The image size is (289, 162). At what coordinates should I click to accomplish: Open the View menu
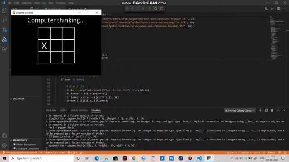pos(37,3)
